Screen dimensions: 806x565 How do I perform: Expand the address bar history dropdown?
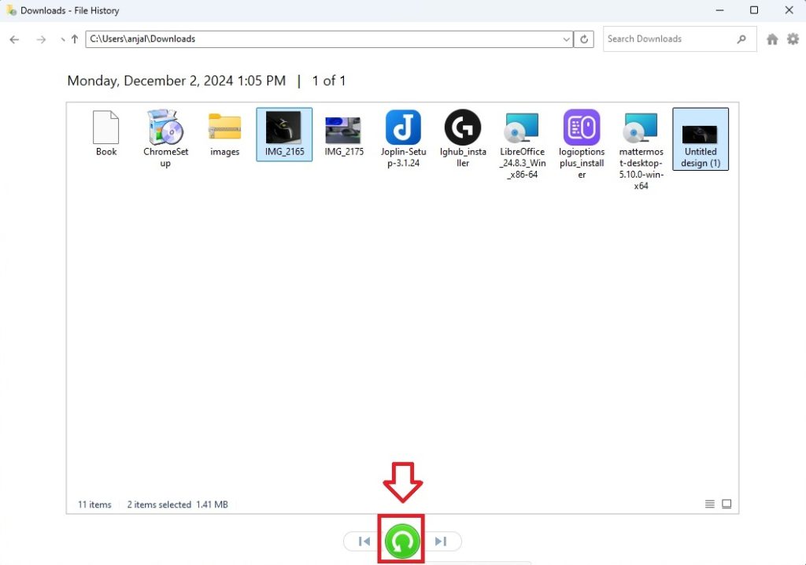tap(566, 39)
